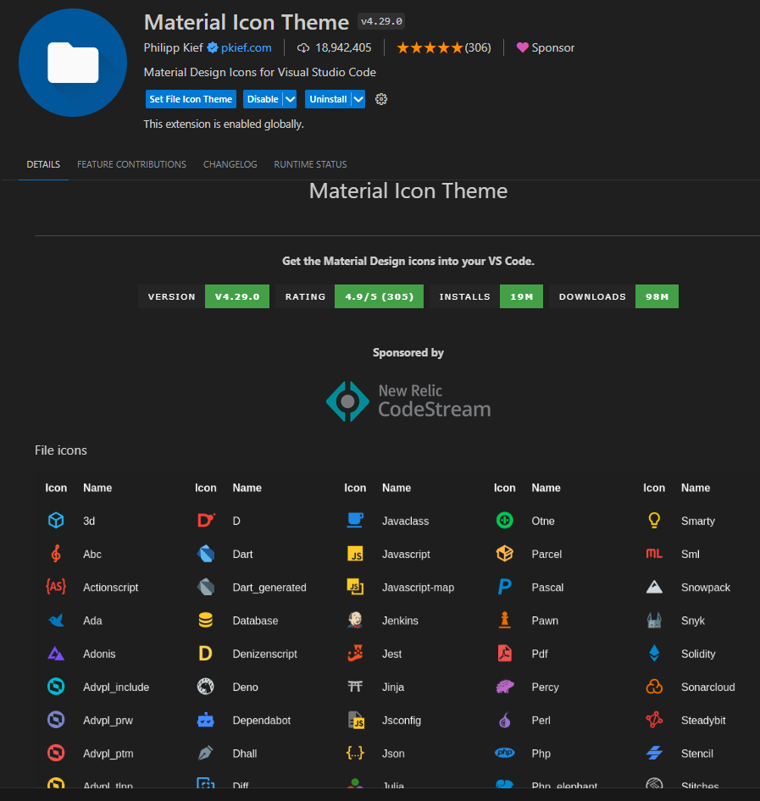Click the Javascript JS icon
The width and height of the screenshot is (760, 801).
click(355, 554)
